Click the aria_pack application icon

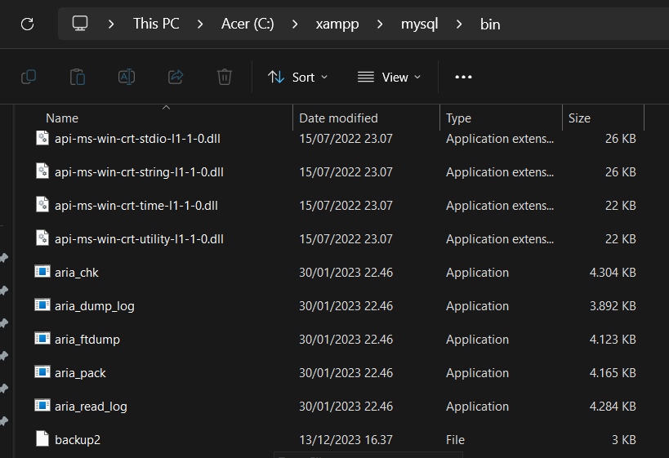(x=42, y=371)
